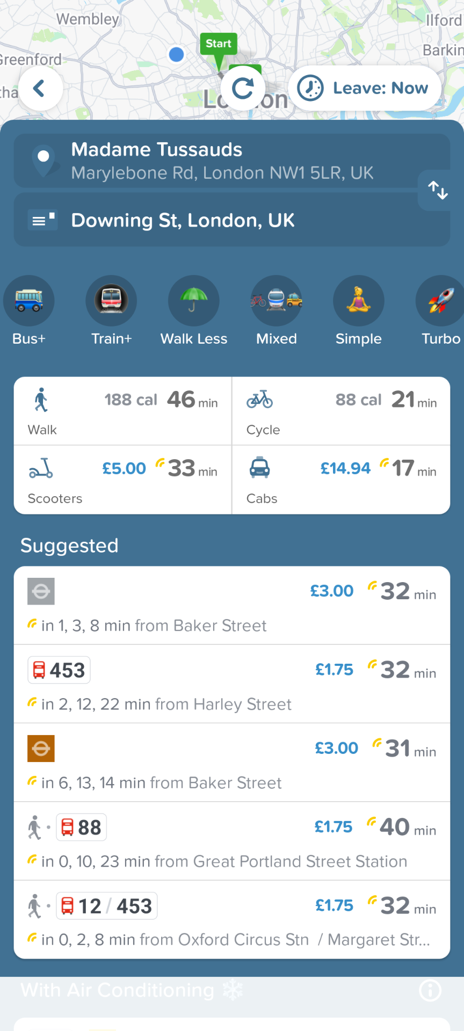Edit the Downing St destination field
The height and width of the screenshot is (1031, 464).
[232, 220]
